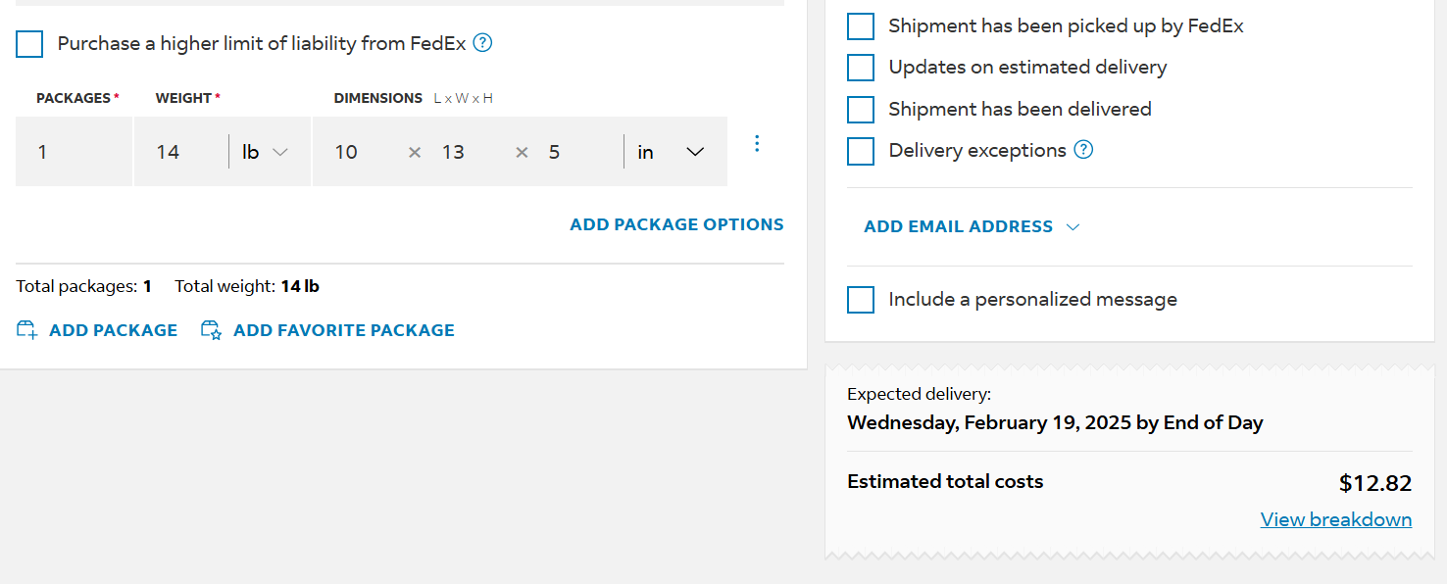The width and height of the screenshot is (1447, 584).
Task: Enable Include a personalized message checkbox
Action: [x=861, y=300]
